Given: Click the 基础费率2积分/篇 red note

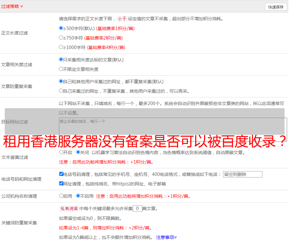Looking at the screenshot, I should (103, 38).
